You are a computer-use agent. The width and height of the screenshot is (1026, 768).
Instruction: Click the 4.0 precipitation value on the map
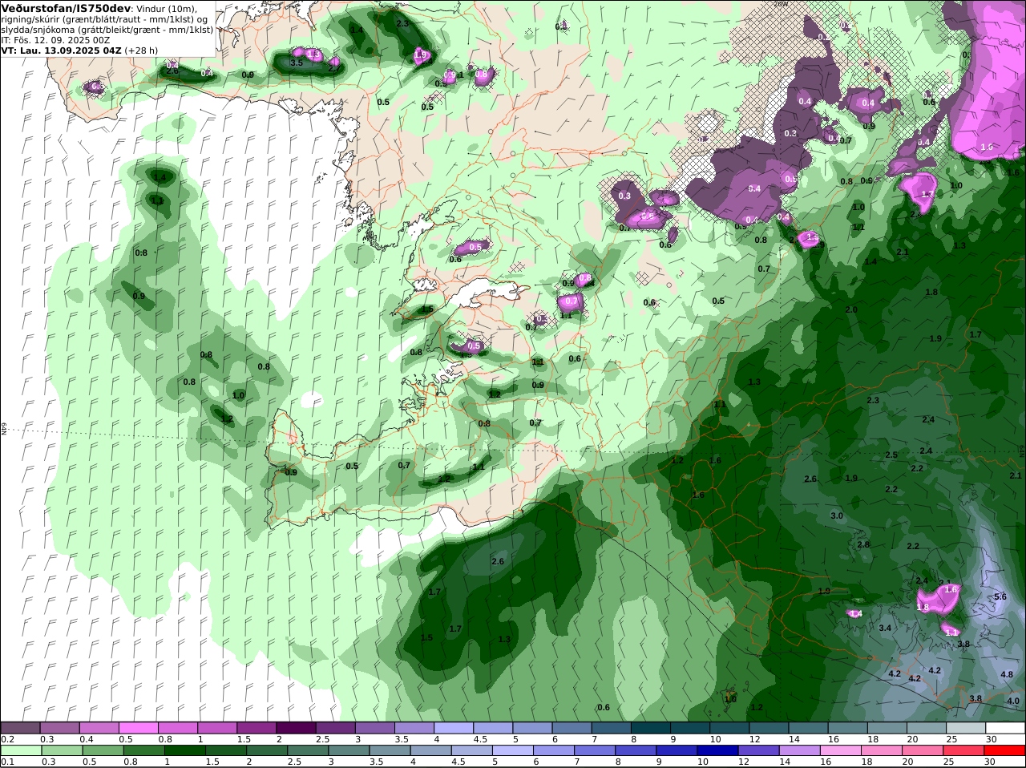(x=1013, y=701)
